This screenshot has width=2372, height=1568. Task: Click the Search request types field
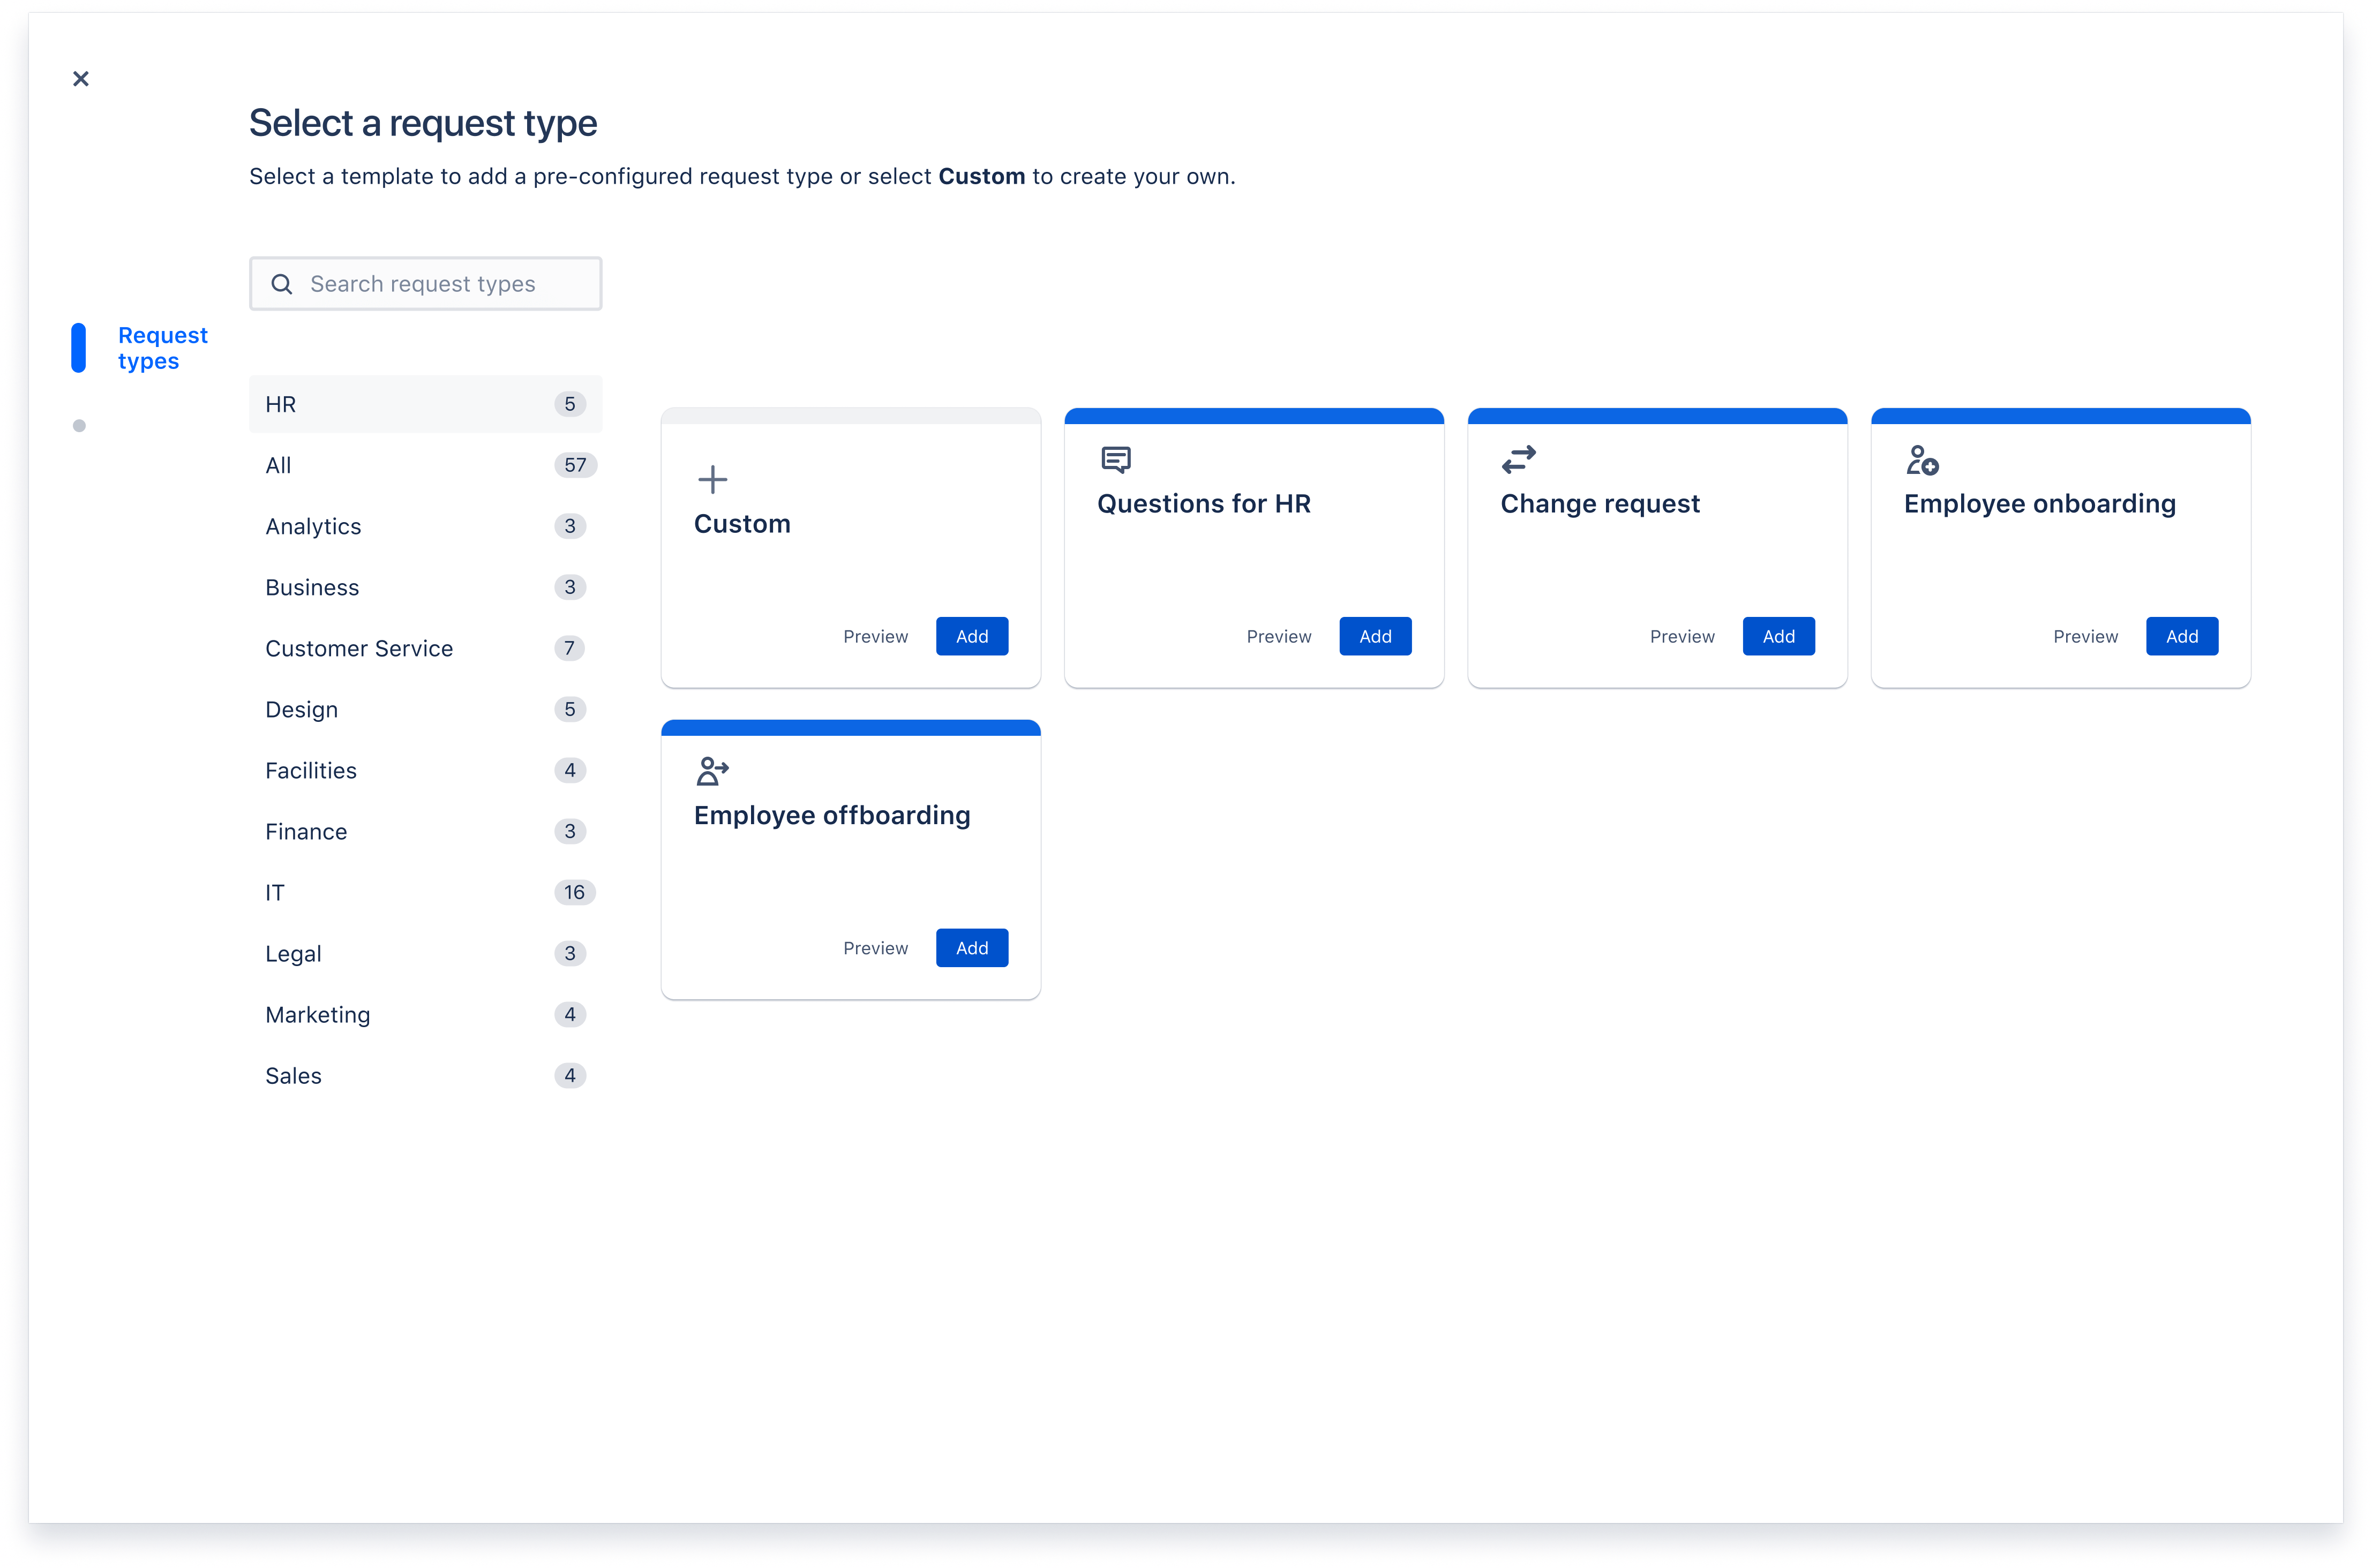(x=440, y=283)
